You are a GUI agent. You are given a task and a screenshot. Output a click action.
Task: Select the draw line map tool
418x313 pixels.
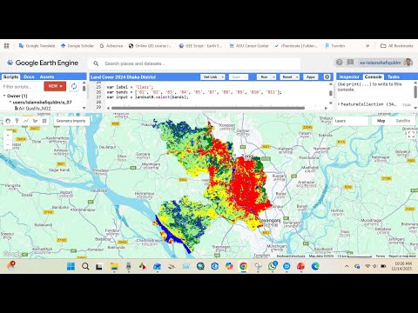coord(26,121)
